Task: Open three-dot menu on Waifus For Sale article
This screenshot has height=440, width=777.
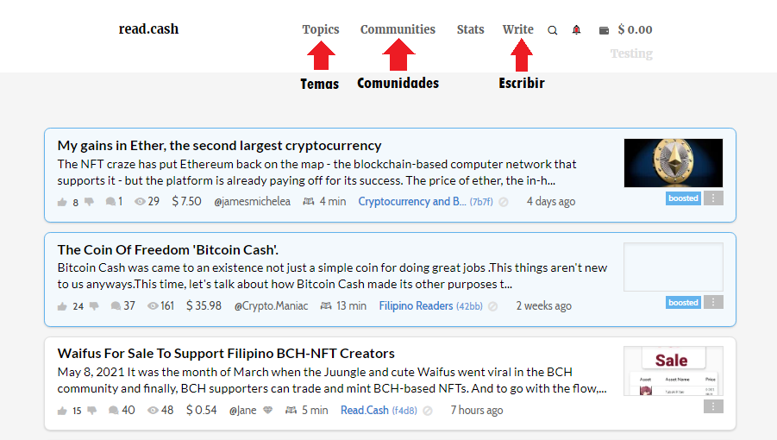Action: point(713,407)
